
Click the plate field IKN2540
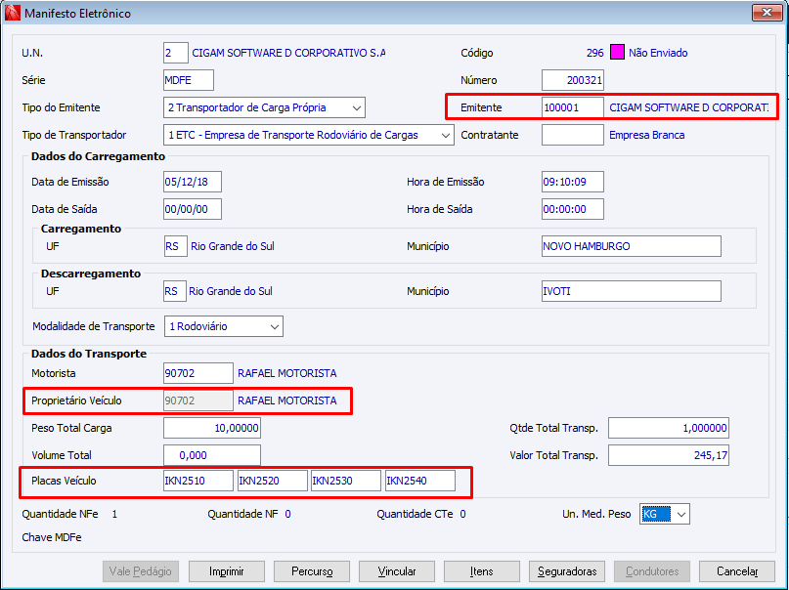420,481
